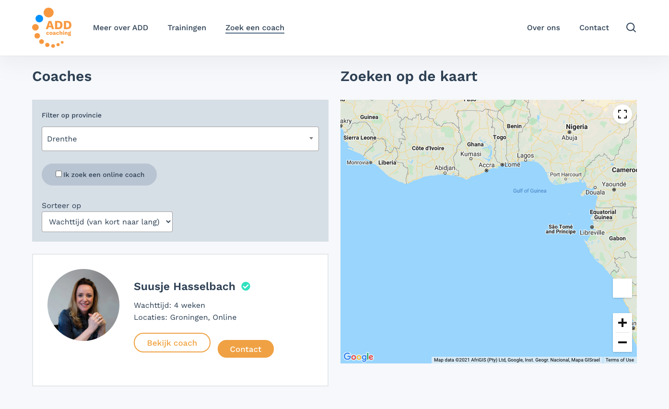Click the Douala label on the map

(x=595, y=192)
